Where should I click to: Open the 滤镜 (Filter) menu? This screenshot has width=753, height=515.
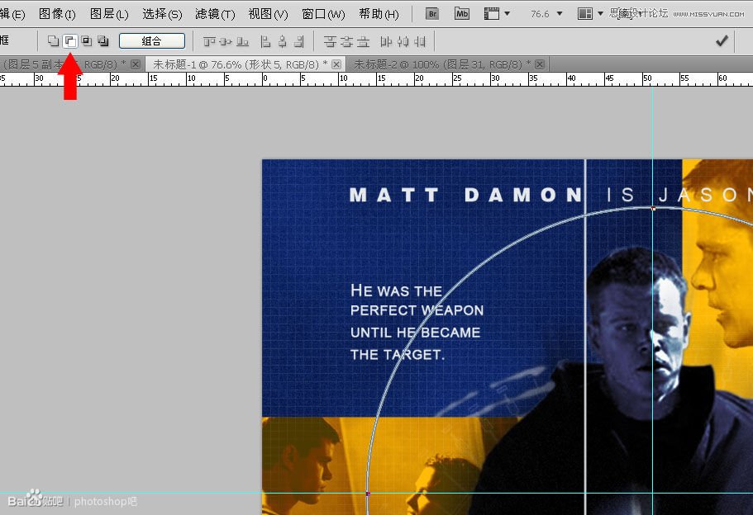pyautogui.click(x=212, y=14)
